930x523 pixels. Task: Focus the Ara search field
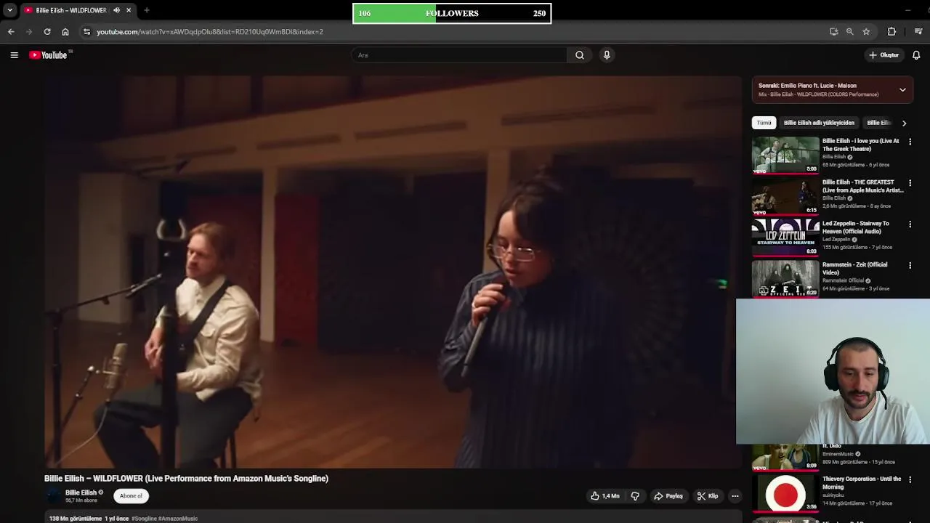point(460,55)
